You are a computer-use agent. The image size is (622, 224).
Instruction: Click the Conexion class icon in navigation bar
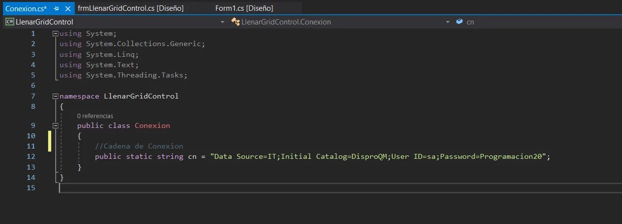(235, 22)
